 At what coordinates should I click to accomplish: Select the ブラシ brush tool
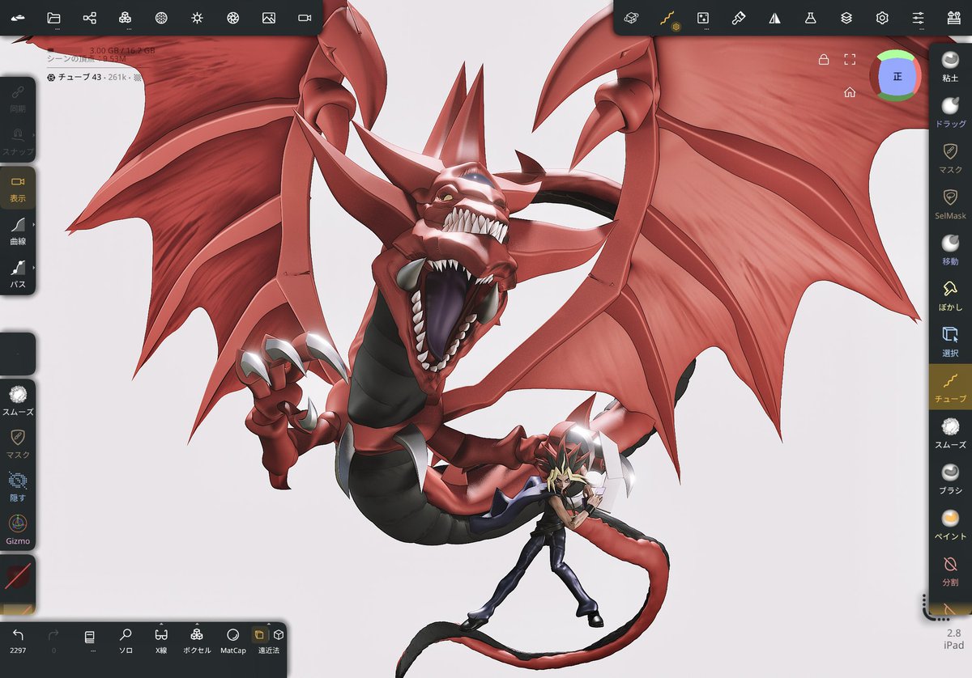[x=951, y=478]
